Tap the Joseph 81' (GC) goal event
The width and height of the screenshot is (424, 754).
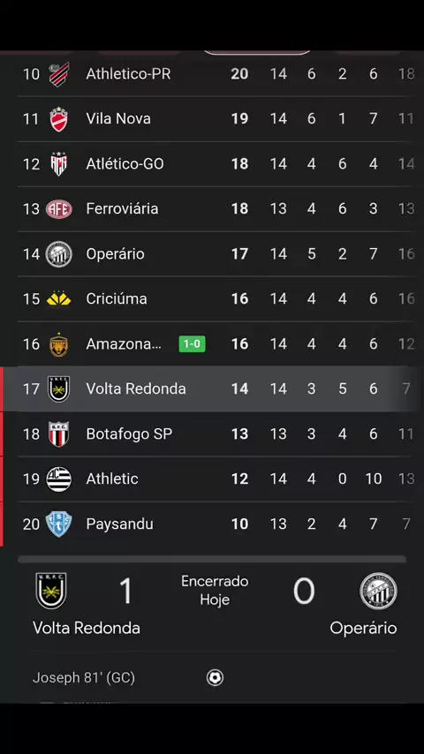pos(84,677)
